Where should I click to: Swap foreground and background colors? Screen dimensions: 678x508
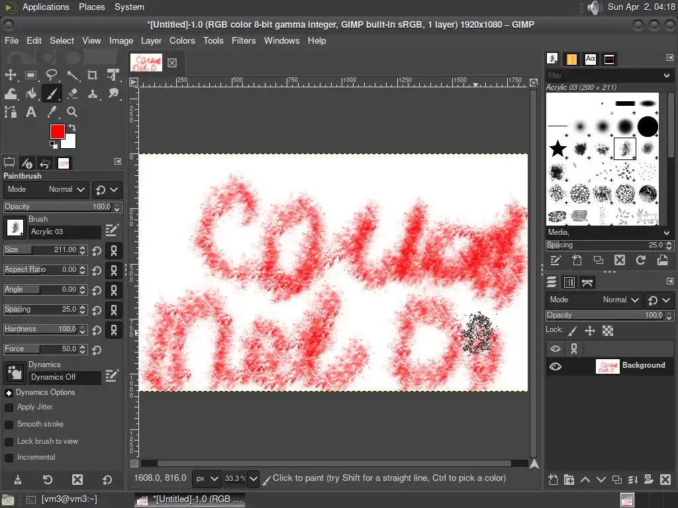(72, 128)
